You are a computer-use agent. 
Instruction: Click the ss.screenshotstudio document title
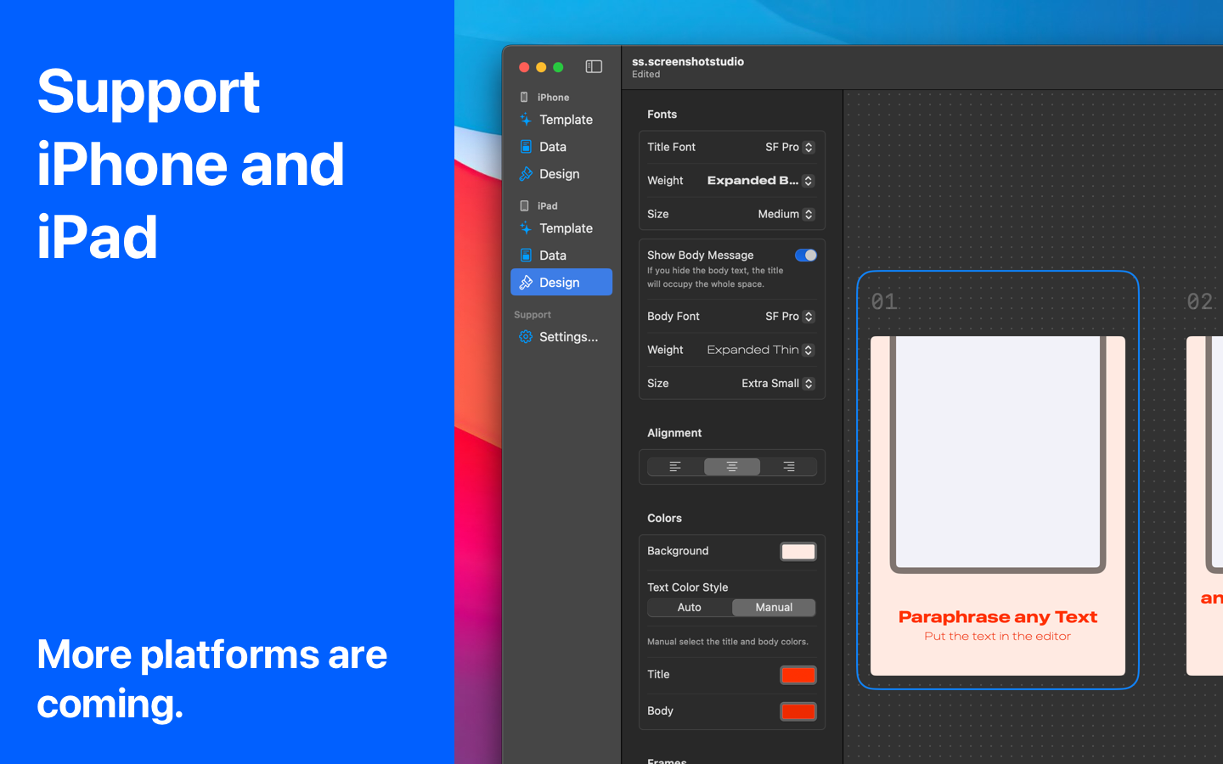(x=688, y=61)
